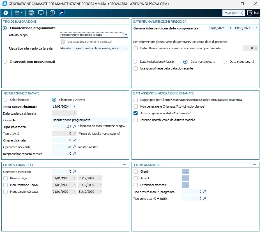Collapse the Tipo di elaborazione panel
Screen dimensions: 260x232
(125, 21)
